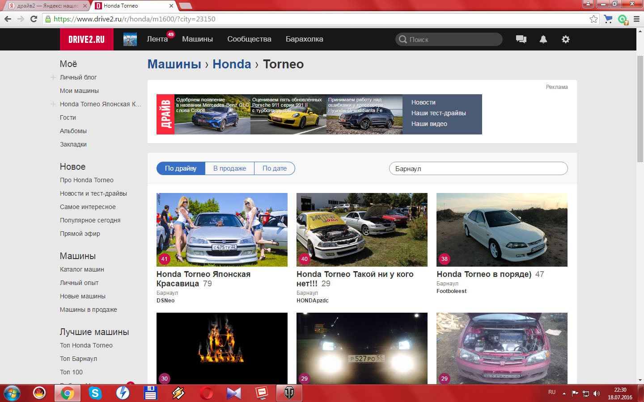Click the DRIVE2.RU logo
The image size is (644, 402).
[87, 39]
